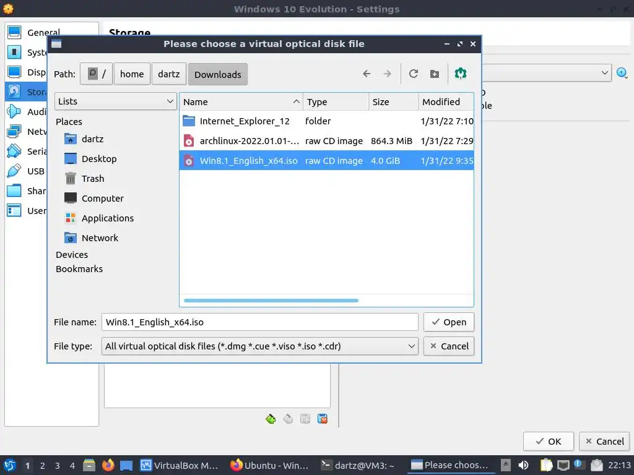634x475 pixels.
Task: Open User Interface settings category
Action: click(27, 210)
